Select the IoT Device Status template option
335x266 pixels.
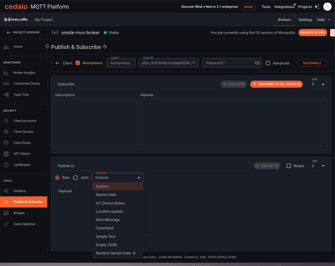click(x=111, y=203)
